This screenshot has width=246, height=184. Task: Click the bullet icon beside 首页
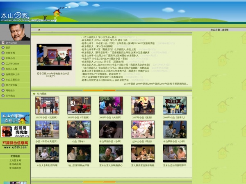tap(3, 47)
